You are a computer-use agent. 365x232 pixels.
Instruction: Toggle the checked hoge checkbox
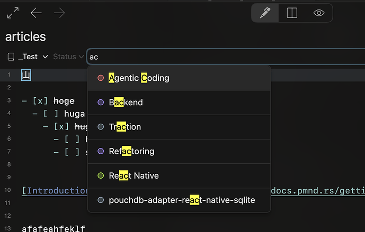(40, 101)
